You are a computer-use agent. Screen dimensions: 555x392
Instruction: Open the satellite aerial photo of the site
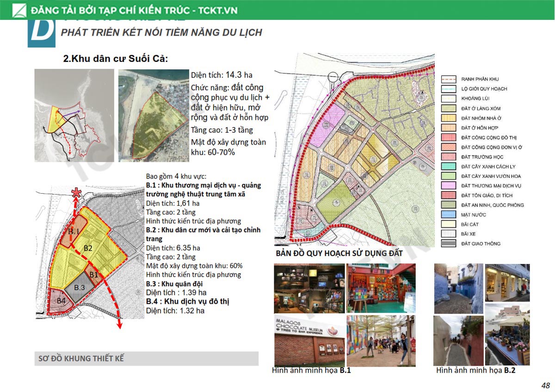tap(154, 116)
